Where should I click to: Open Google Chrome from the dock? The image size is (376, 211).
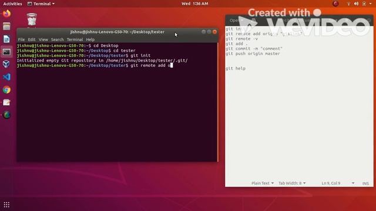[6, 90]
